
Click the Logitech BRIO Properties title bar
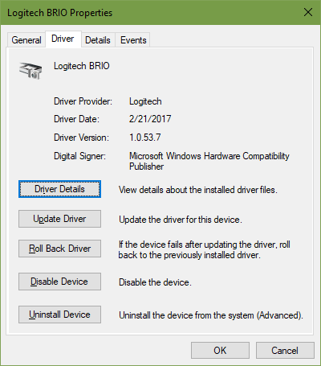click(x=150, y=13)
